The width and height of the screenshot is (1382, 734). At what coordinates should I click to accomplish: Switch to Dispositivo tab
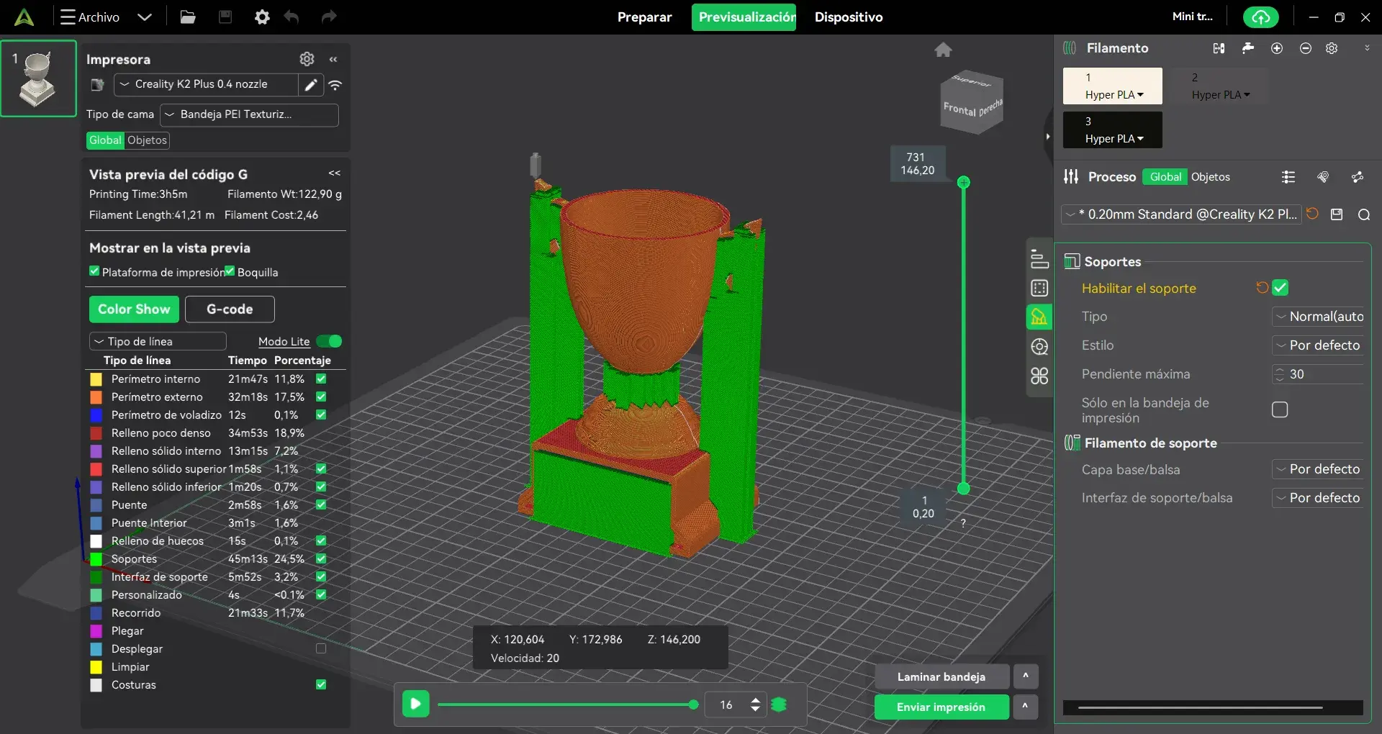click(849, 17)
